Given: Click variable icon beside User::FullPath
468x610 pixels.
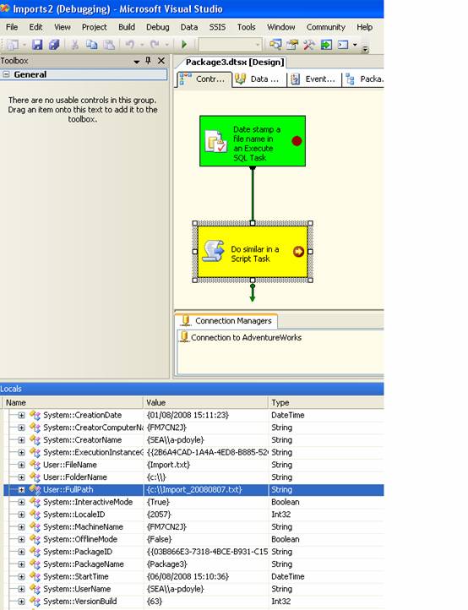Looking at the screenshot, I should 35,489.
